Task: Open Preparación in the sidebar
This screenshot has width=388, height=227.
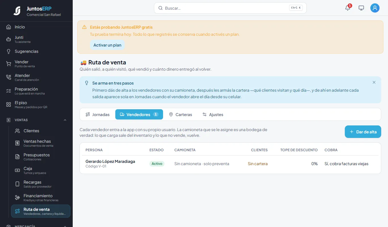Action: click(x=36, y=91)
